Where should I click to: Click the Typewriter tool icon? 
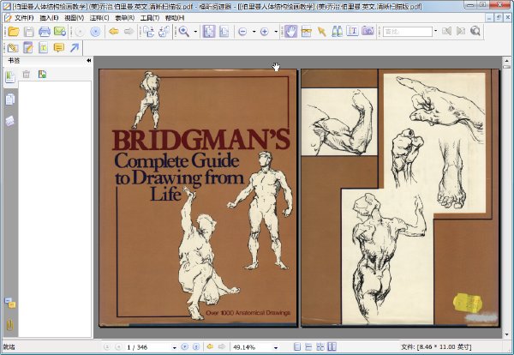point(44,48)
